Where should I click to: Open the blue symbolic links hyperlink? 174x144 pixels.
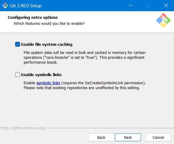click(x=48, y=83)
